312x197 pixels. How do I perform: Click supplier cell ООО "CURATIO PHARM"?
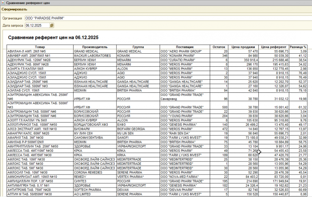185,60
